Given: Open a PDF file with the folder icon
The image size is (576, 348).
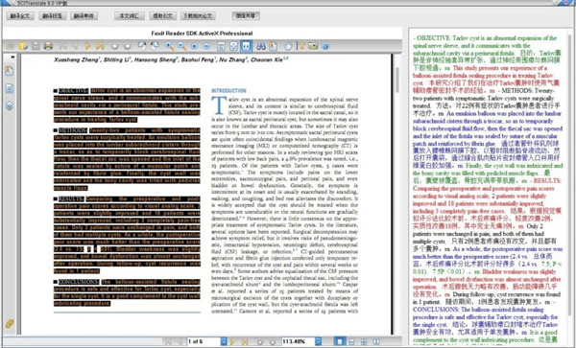Looking at the screenshot, I should point(23,46).
